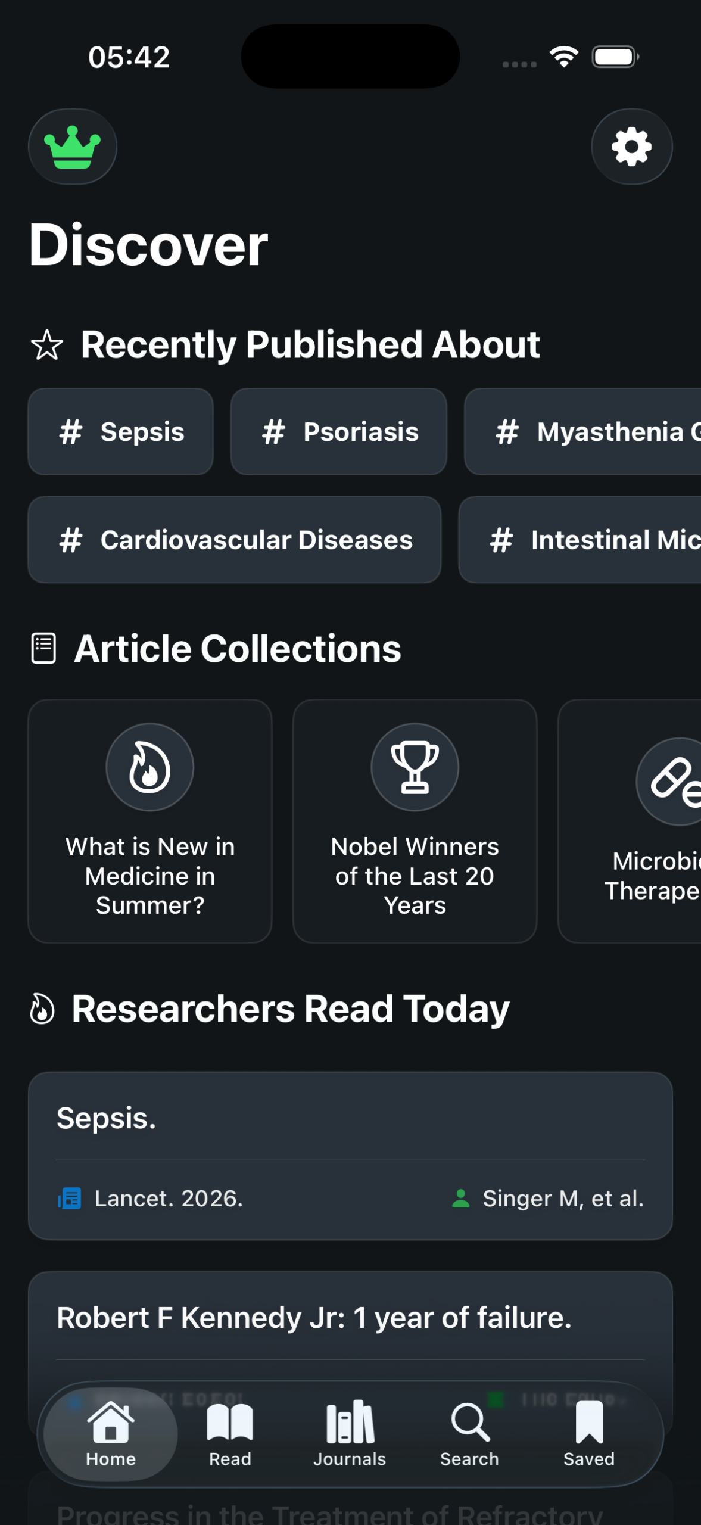The image size is (701, 1525).
Task: Choose the Psoriasis hashtag chip
Action: pos(339,432)
